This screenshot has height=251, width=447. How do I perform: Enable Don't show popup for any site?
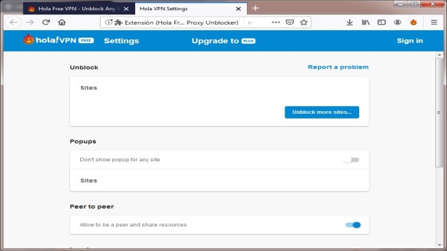352,160
